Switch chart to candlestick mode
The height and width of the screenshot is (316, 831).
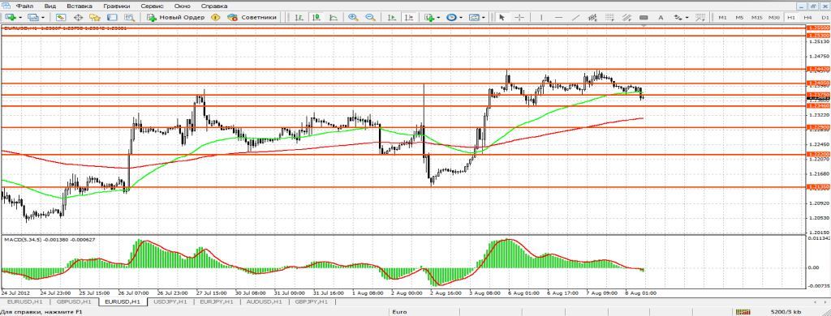[316, 17]
